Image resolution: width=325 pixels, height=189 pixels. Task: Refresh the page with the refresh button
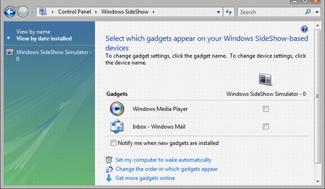click(x=229, y=12)
